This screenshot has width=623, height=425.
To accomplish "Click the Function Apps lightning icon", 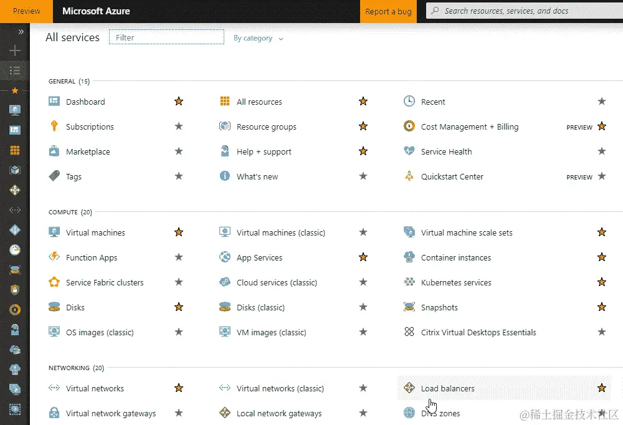I will (54, 257).
